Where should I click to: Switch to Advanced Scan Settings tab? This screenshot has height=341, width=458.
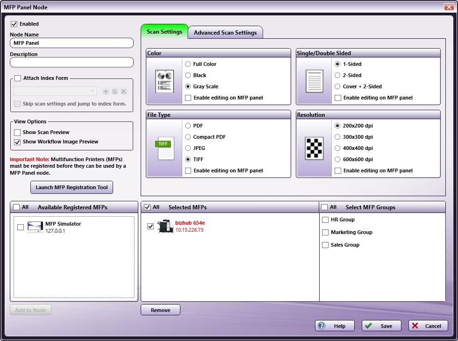click(225, 33)
